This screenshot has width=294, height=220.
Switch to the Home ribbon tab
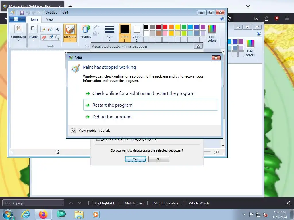(34, 19)
